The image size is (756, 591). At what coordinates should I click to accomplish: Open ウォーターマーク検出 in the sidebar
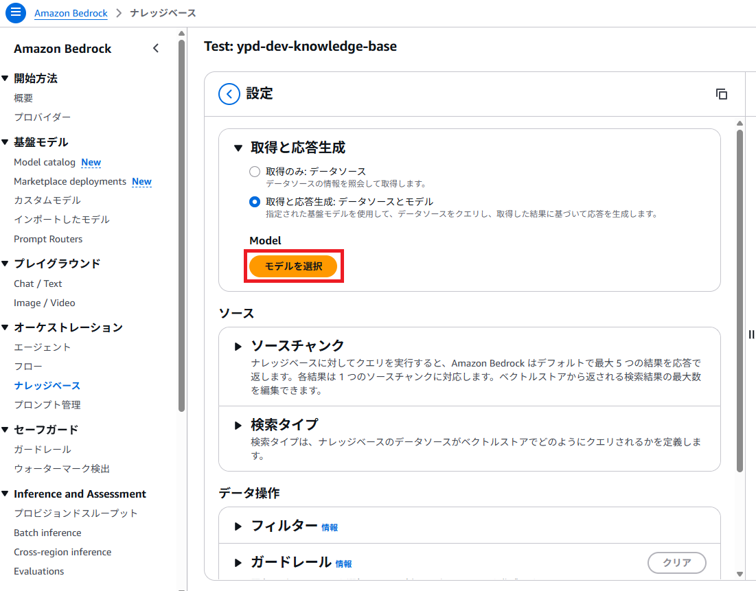point(62,469)
